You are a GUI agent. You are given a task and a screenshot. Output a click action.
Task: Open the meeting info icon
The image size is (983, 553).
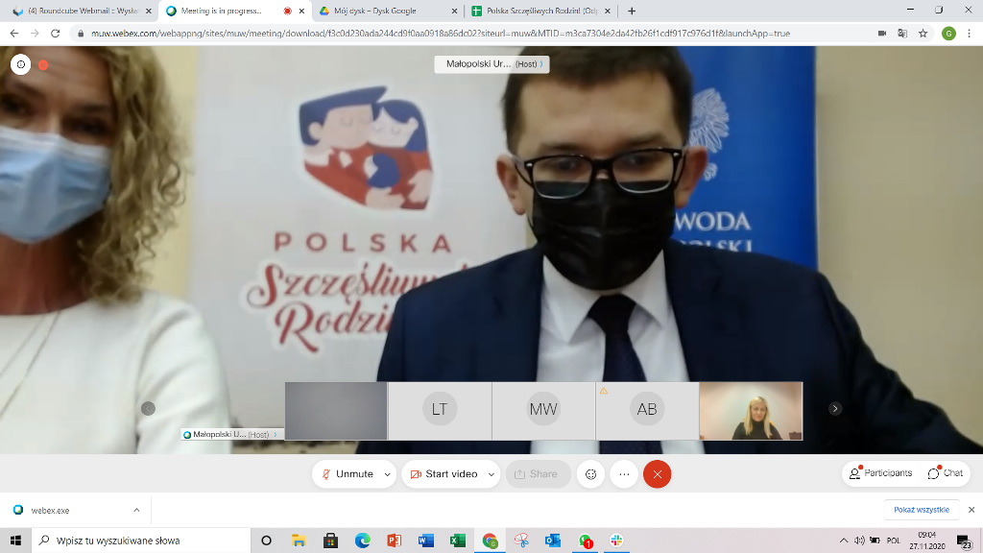(21, 64)
